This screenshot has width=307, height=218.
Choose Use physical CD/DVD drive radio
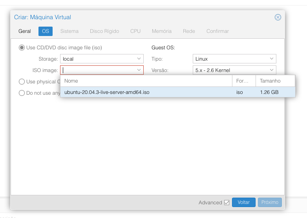[x=22, y=82]
